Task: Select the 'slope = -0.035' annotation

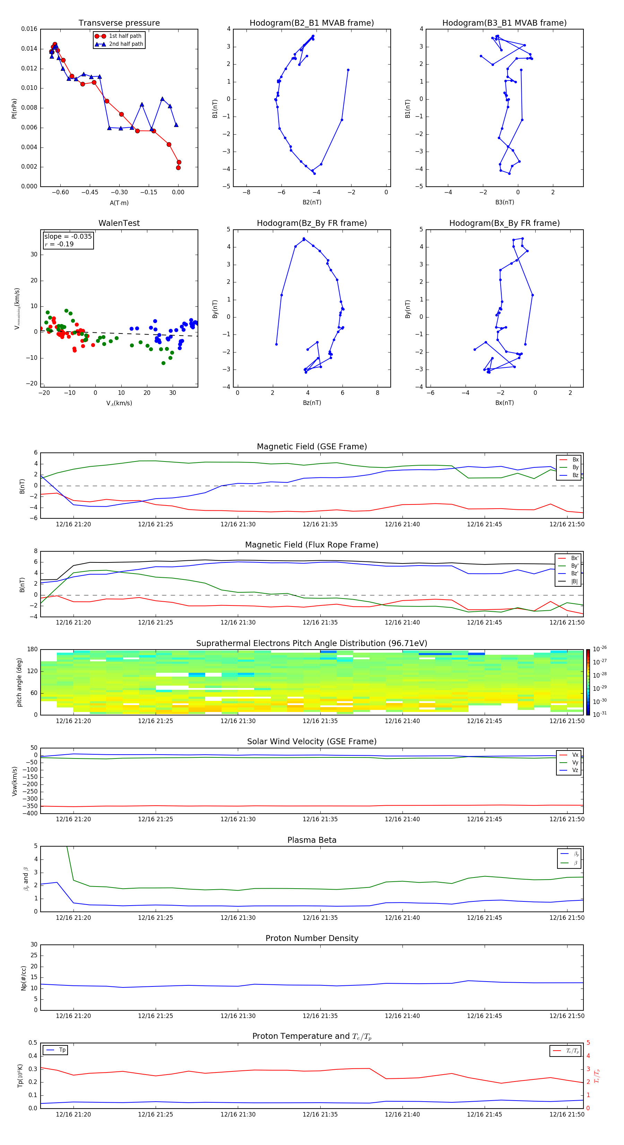Action: click(x=68, y=237)
